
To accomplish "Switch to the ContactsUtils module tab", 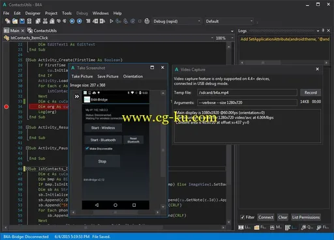I will (42, 31).
